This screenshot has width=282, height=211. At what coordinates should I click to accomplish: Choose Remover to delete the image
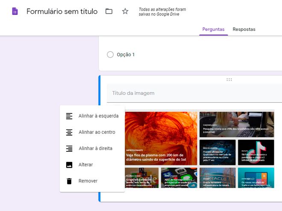tap(92, 181)
